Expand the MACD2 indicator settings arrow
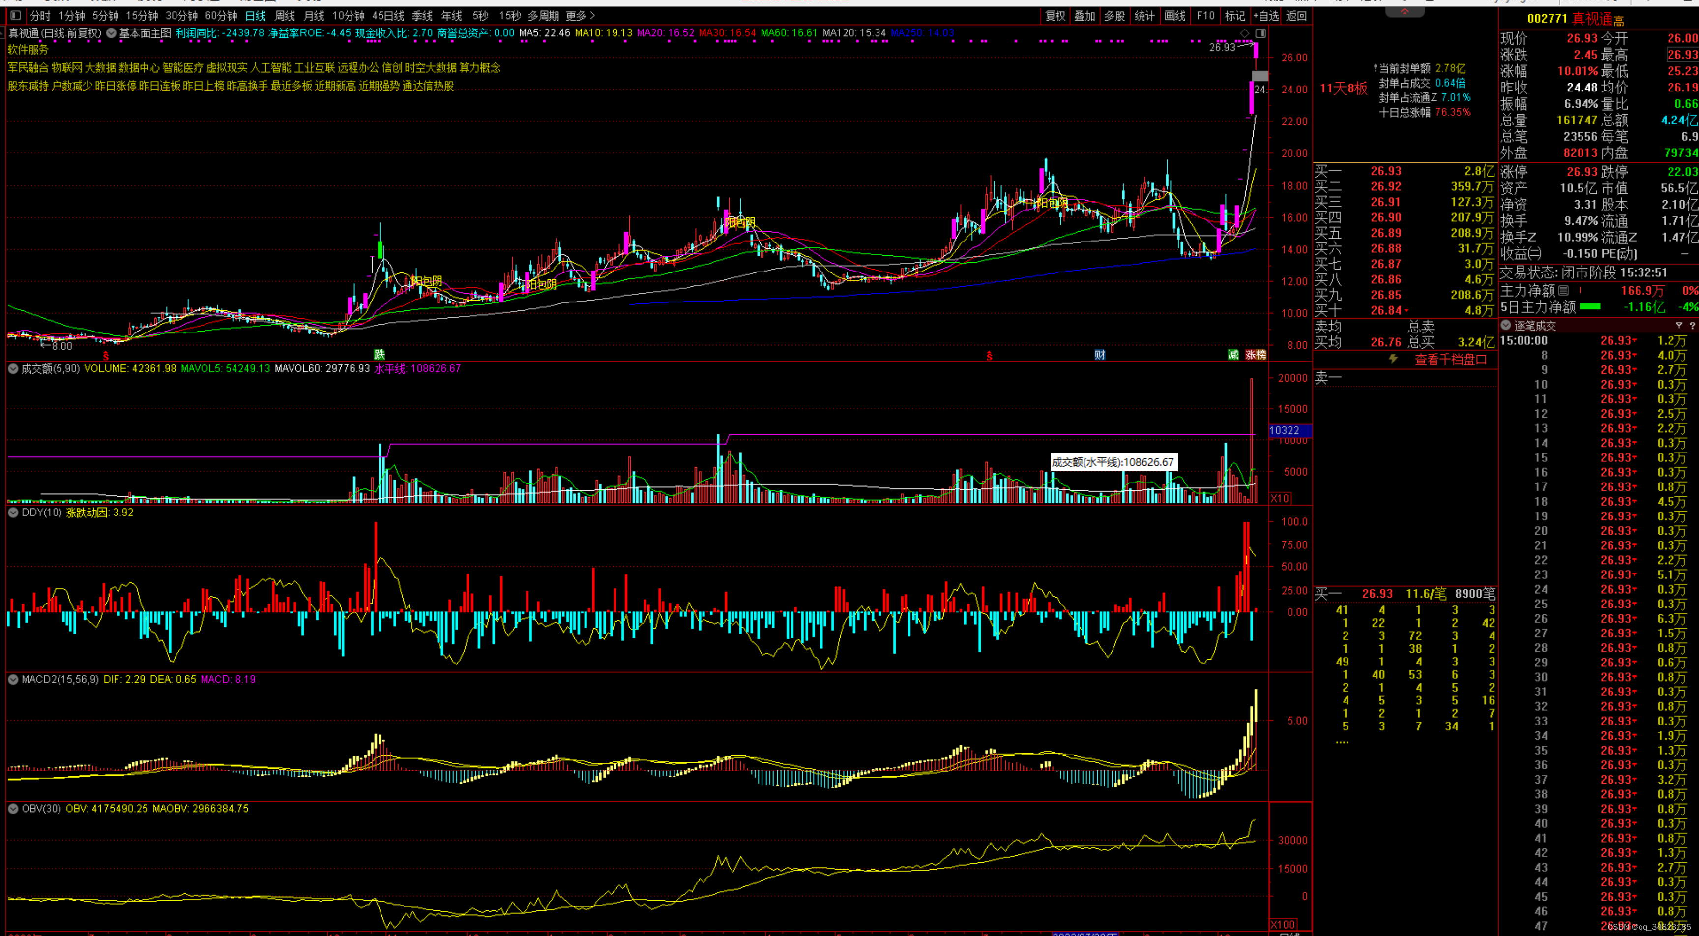This screenshot has height=936, width=1699. click(12, 679)
